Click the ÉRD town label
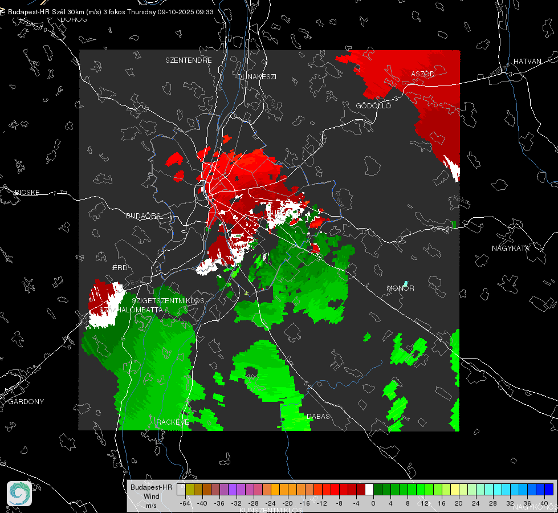558x513 pixels. [120, 268]
